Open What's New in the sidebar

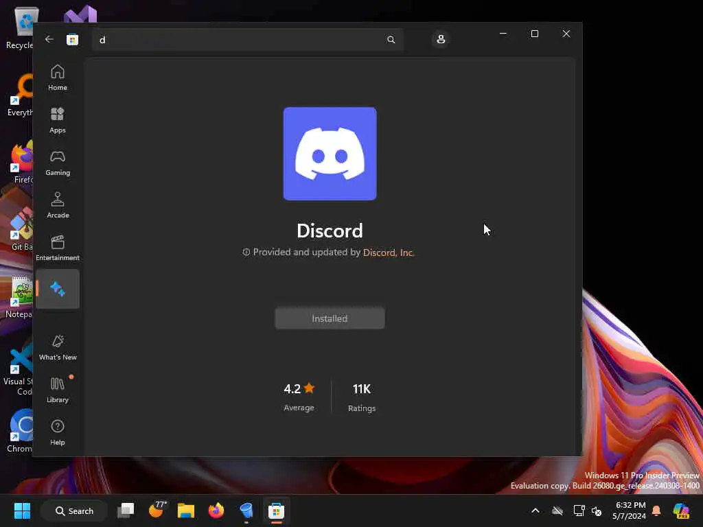(x=58, y=347)
